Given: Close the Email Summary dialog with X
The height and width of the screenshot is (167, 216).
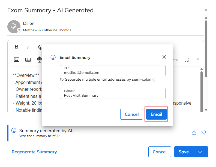Looking at the screenshot, I should (164, 57).
